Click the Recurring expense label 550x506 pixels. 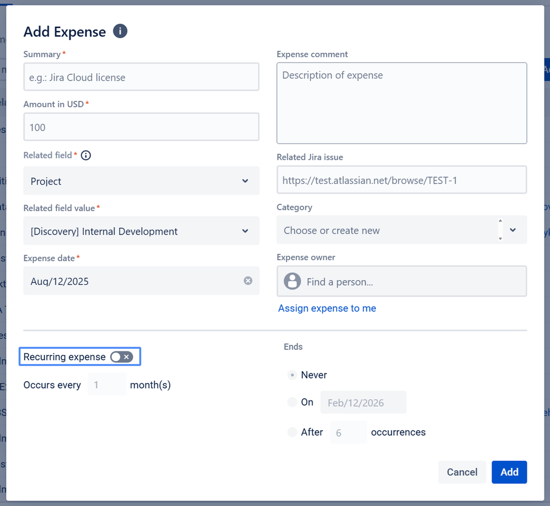click(64, 357)
